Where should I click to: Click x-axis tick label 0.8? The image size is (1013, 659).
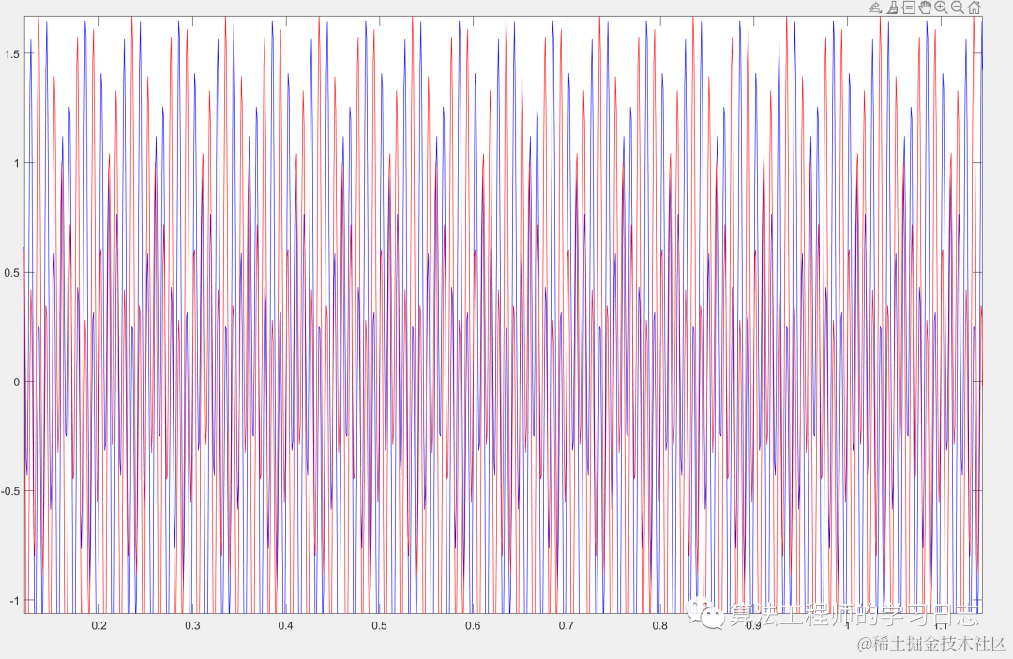tap(659, 625)
